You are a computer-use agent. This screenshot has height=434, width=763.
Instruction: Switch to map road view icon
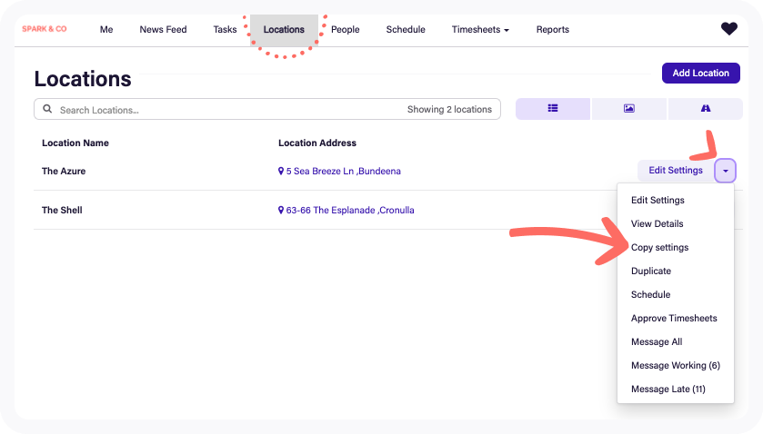(705, 109)
